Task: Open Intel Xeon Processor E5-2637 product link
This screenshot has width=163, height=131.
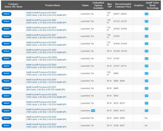Action: click(46, 88)
